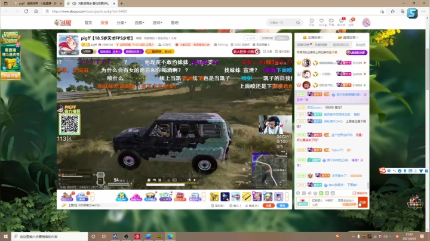430x241 pixels.
Task: Switch to the 贡献周榜 tab
Action: (321, 45)
